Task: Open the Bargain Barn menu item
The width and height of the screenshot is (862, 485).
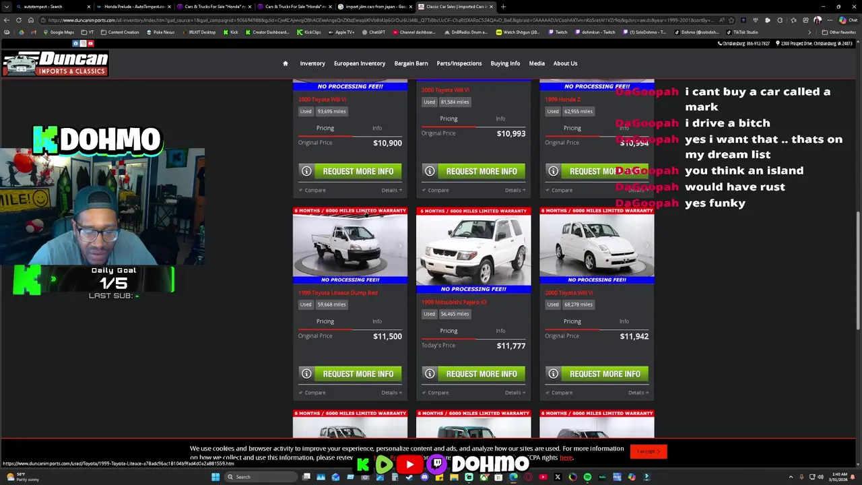Action: [411, 63]
